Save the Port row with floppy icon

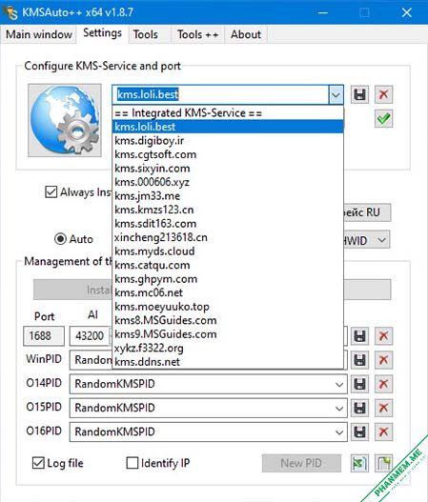[x=359, y=336]
